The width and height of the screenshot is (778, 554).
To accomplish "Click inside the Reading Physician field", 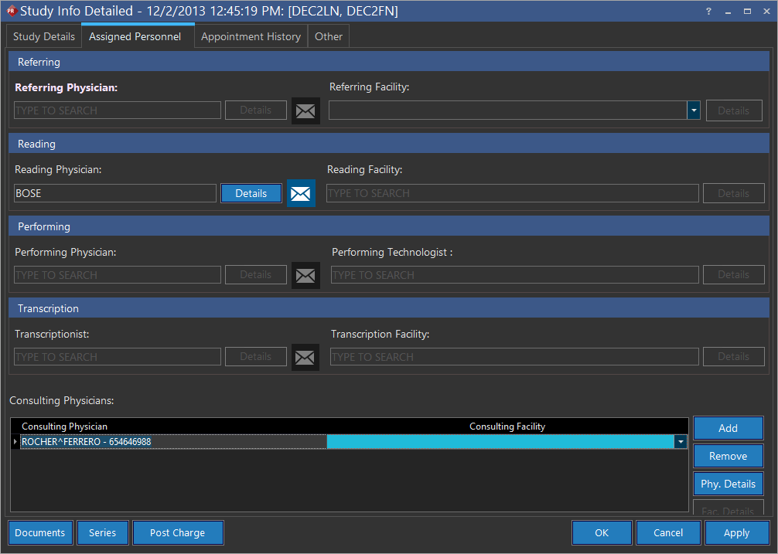I will pos(114,193).
